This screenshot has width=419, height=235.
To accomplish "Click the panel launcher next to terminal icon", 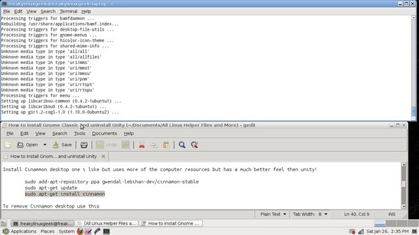I will [98, 231].
